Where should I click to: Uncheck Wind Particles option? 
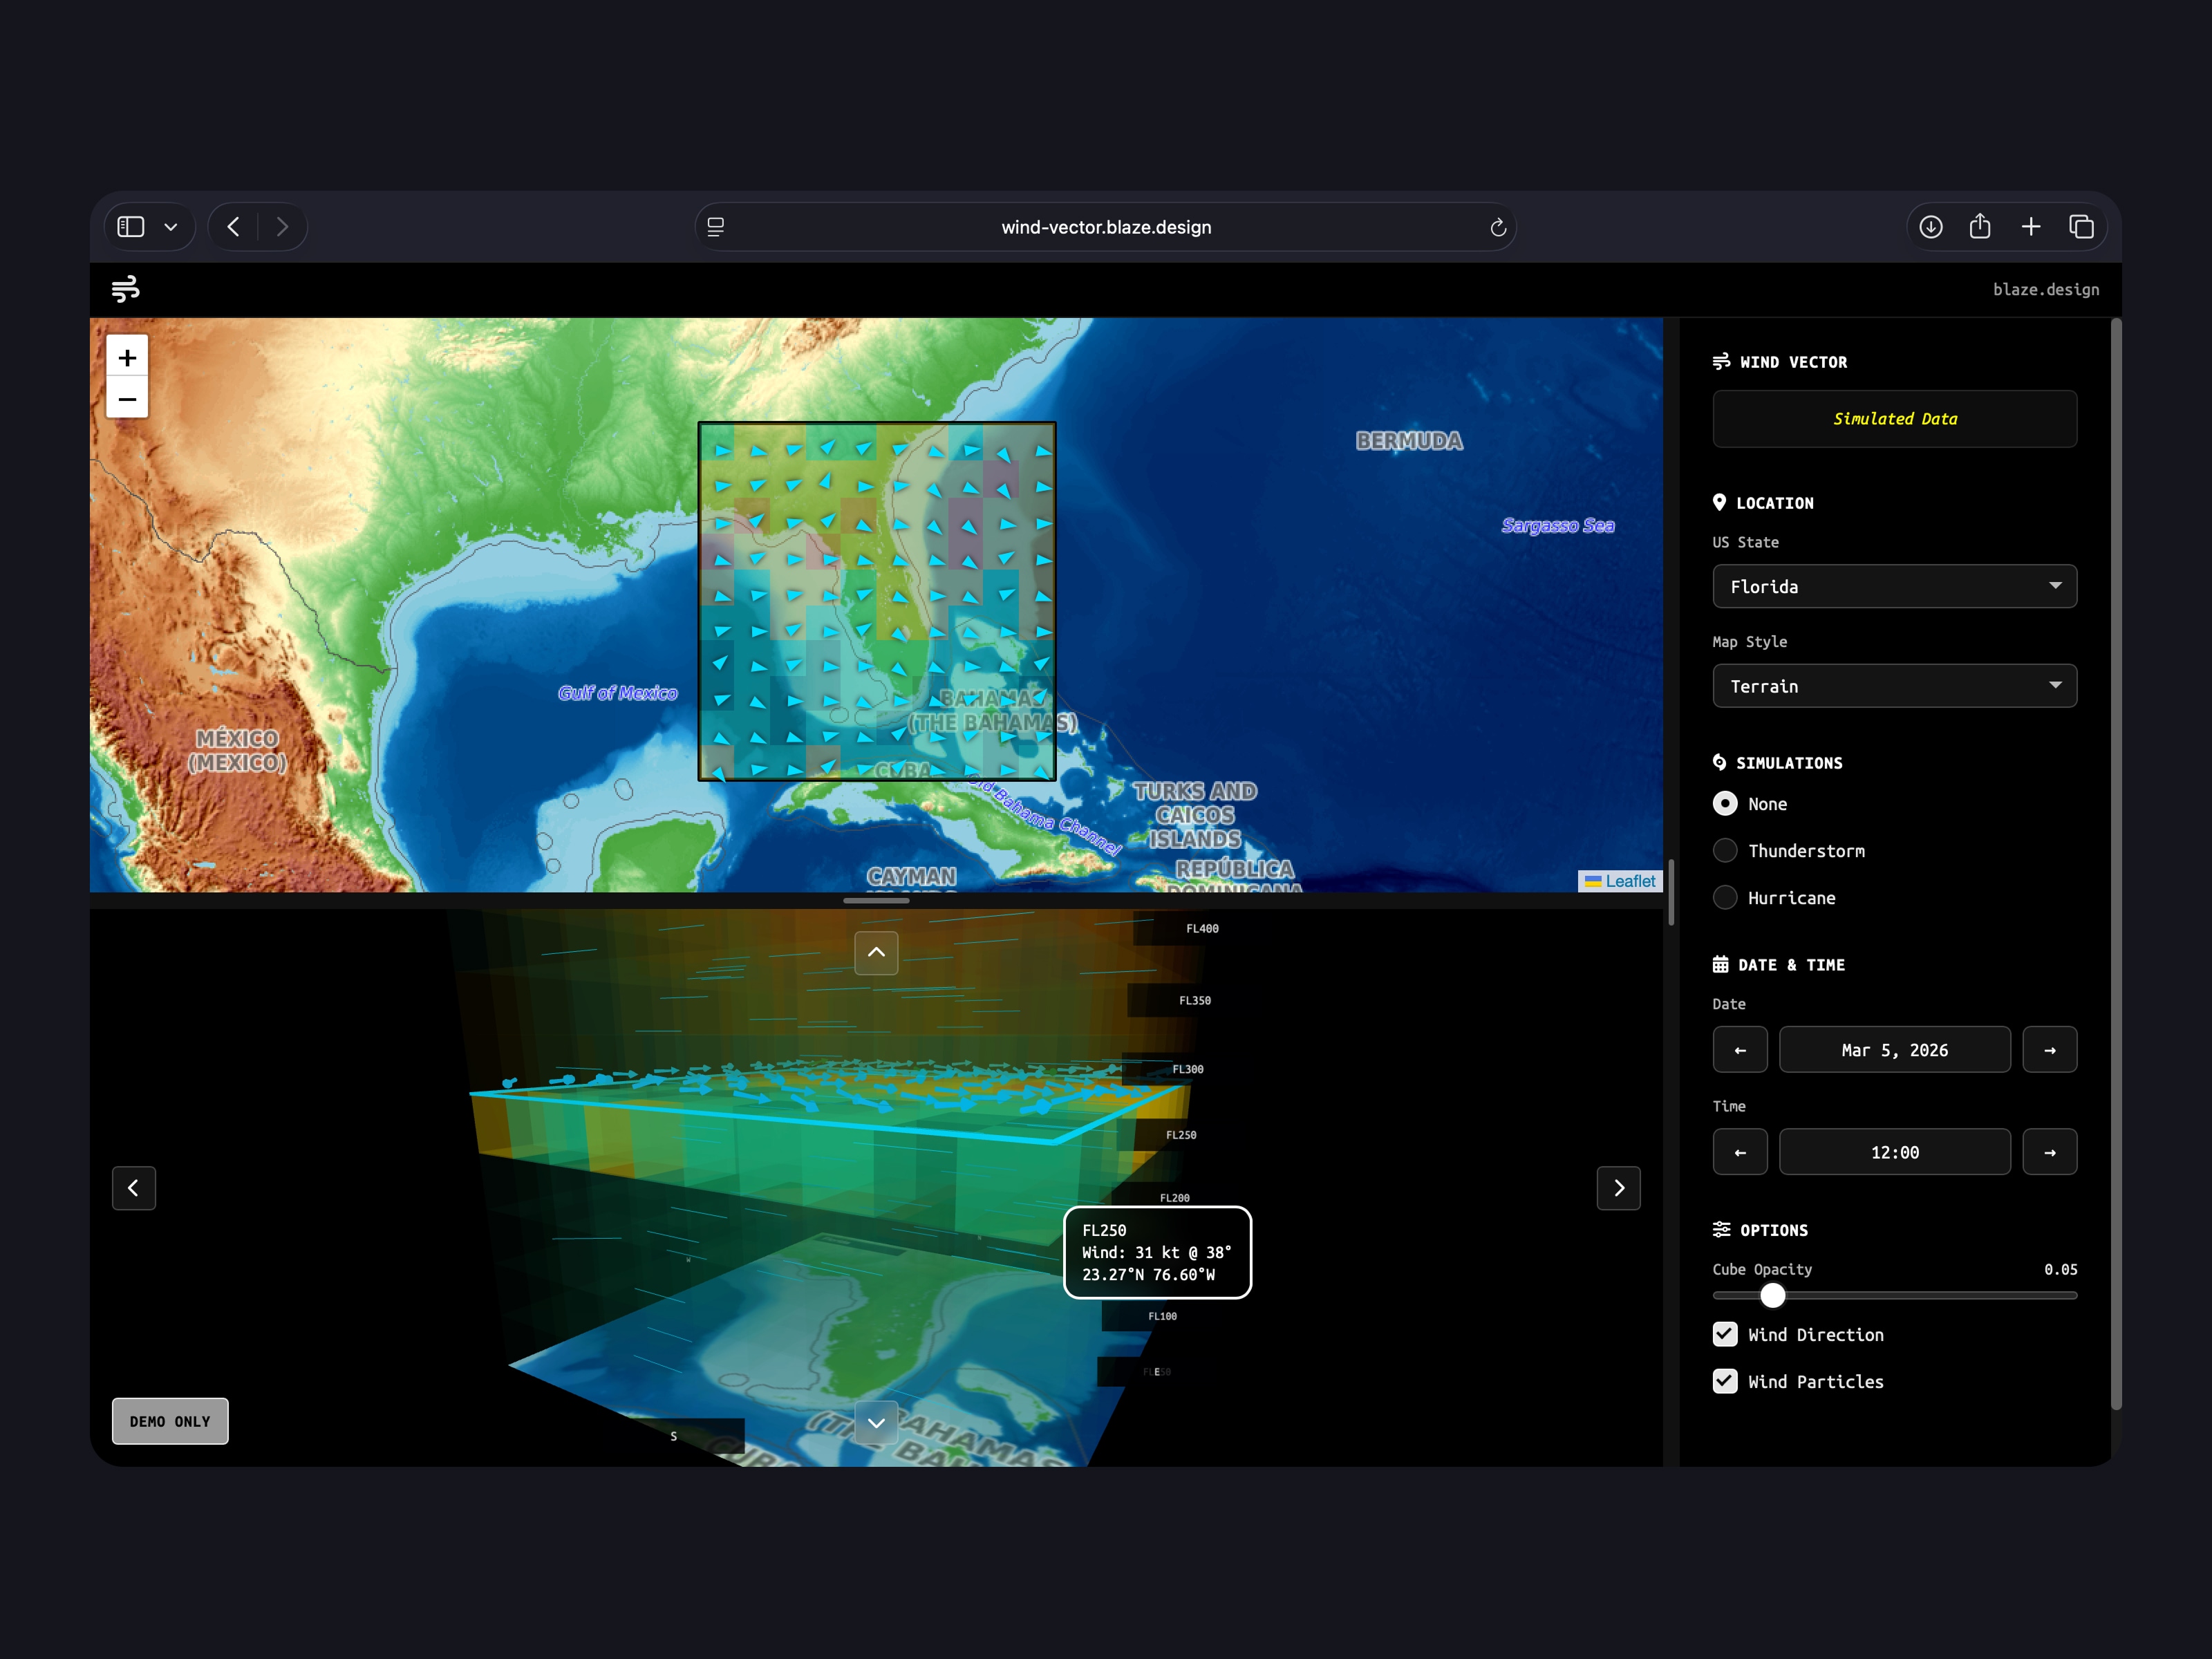click(x=1725, y=1381)
